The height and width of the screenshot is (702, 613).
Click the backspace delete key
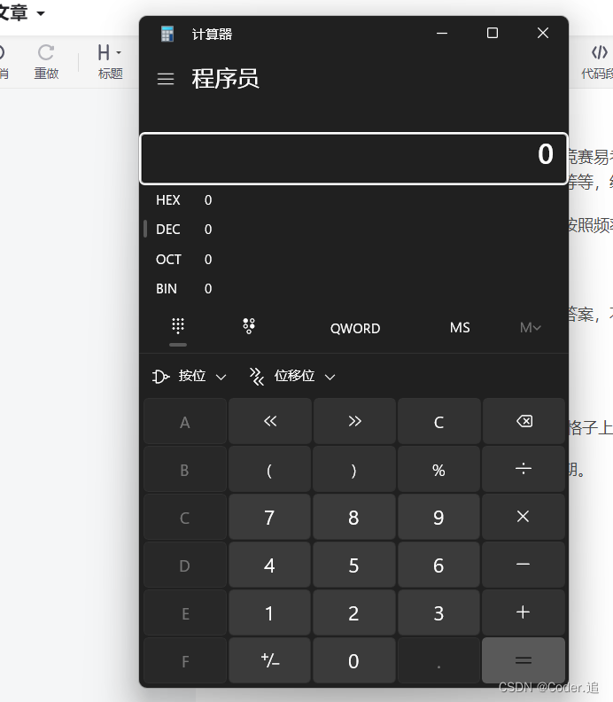tap(524, 421)
